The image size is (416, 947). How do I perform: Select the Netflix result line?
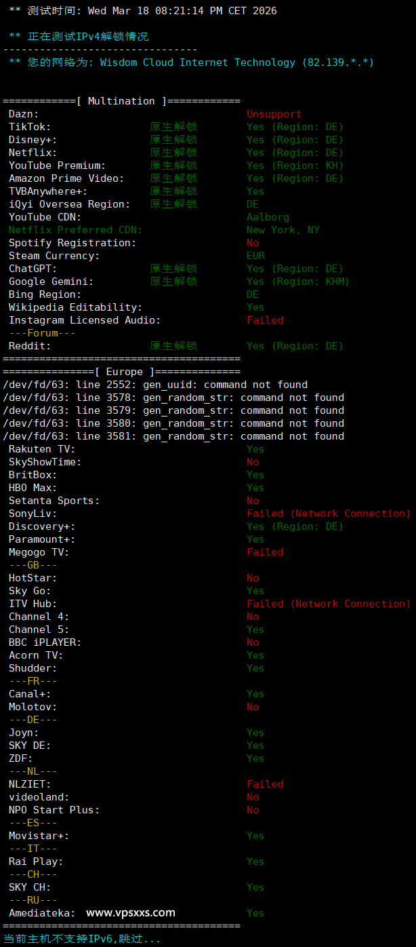(x=295, y=153)
